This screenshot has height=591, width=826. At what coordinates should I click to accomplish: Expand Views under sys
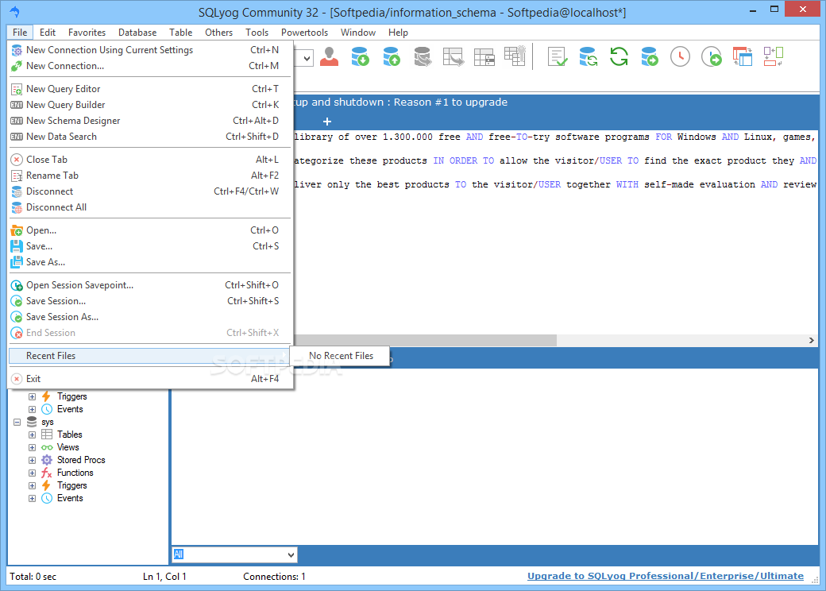pyautogui.click(x=32, y=447)
